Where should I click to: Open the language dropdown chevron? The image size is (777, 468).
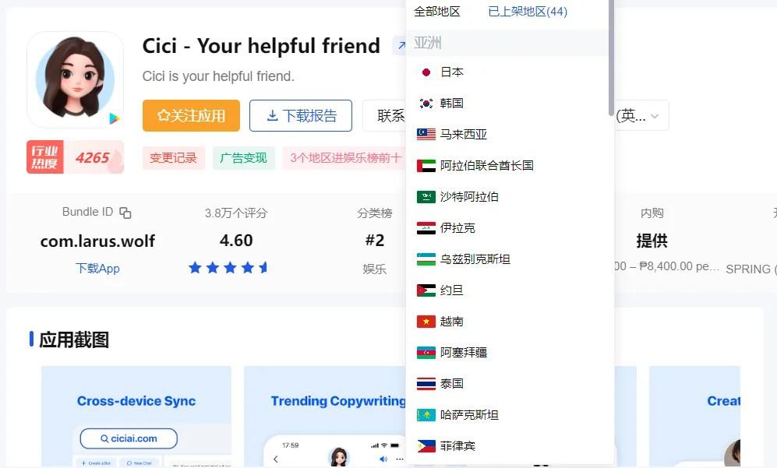[655, 116]
